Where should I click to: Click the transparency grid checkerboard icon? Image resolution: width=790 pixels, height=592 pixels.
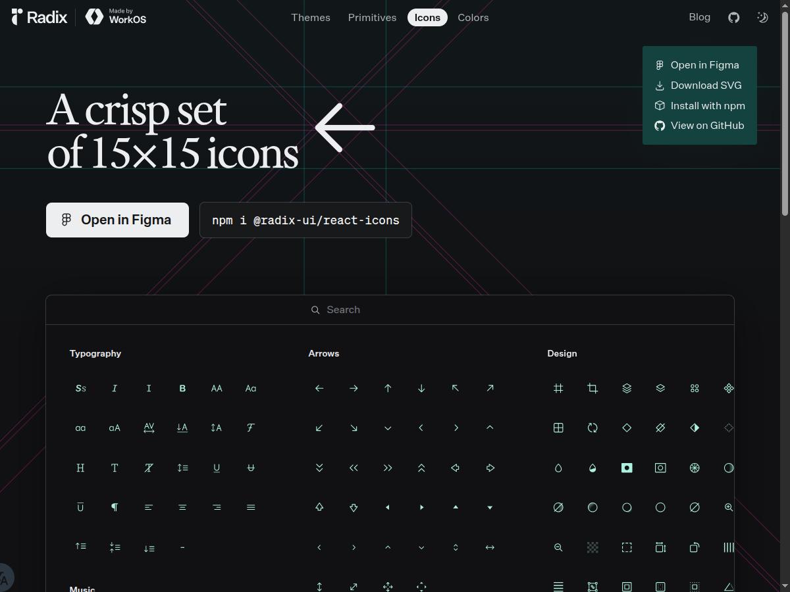coord(592,547)
